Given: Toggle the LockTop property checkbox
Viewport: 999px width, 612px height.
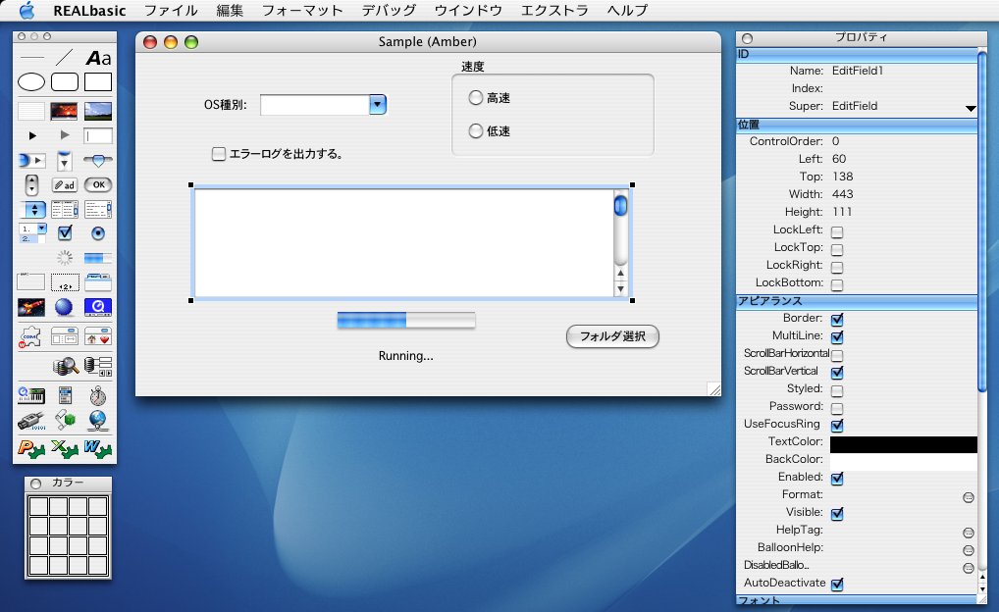Looking at the screenshot, I should (837, 250).
